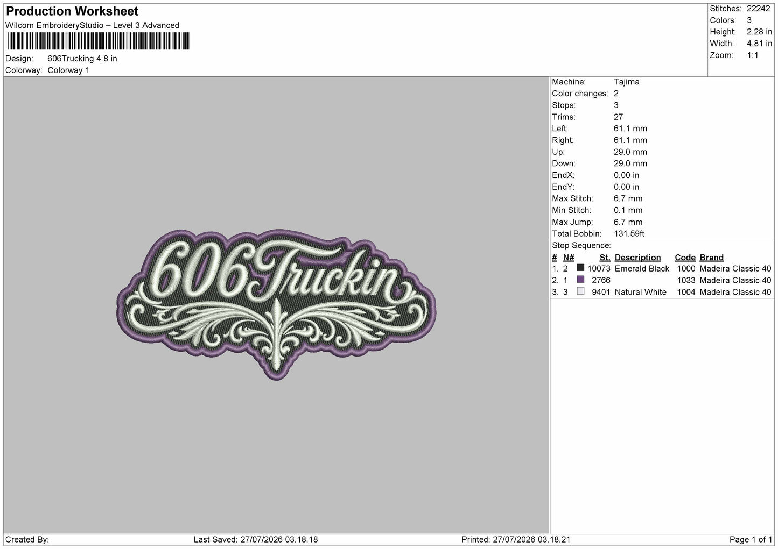778x549 pixels.
Task: Click the Emerald Black color swatch
Action: pos(580,268)
